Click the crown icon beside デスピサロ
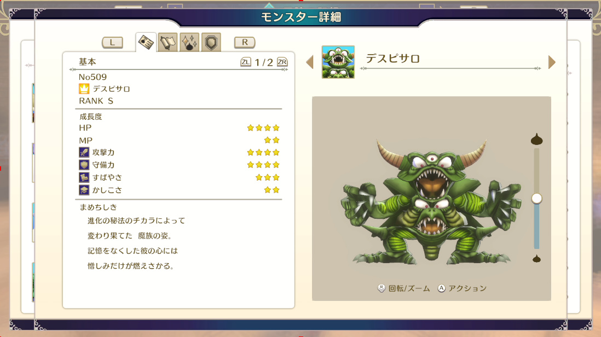The width and height of the screenshot is (601, 337). pyautogui.click(x=84, y=89)
